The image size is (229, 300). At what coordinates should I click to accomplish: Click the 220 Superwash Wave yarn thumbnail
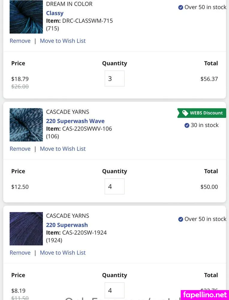26,124
